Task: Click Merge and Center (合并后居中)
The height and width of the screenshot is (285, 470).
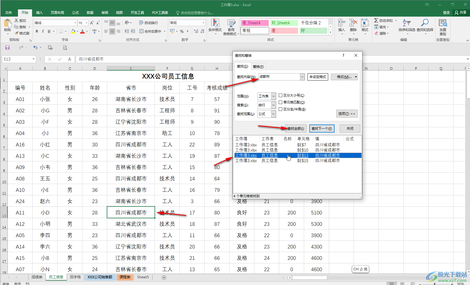Action: pos(150,31)
